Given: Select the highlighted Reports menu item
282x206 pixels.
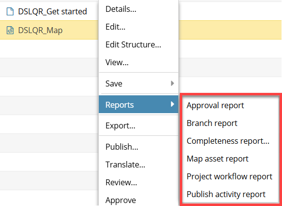Looking at the screenshot, I should tap(138, 104).
